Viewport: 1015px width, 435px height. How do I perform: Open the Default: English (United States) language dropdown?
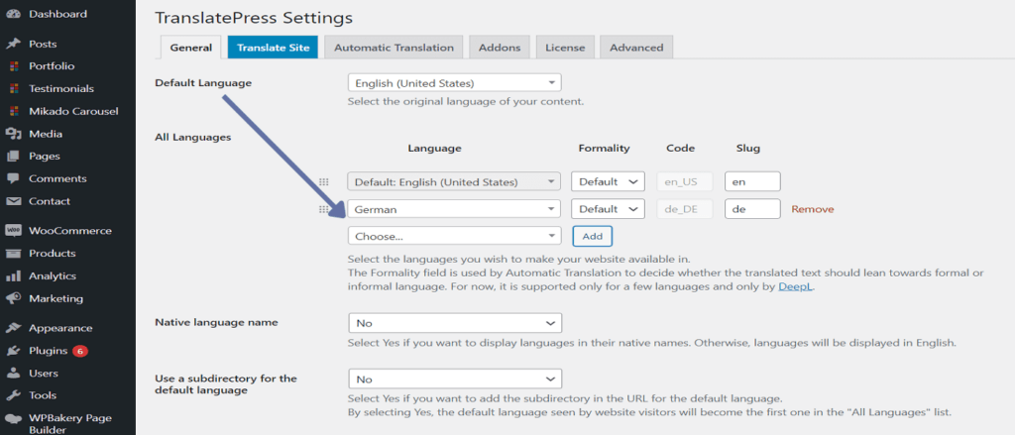pyautogui.click(x=454, y=182)
